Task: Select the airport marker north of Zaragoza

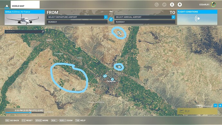Action: 119,33
